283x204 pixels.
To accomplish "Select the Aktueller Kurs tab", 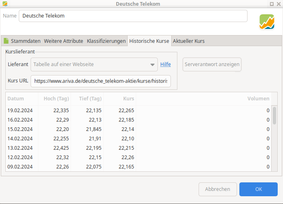I will point(189,41).
